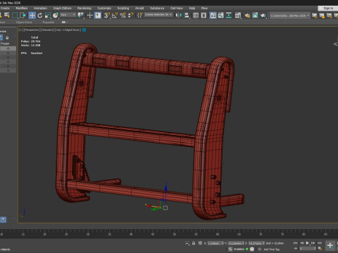The width and height of the screenshot is (338, 253).
Task: Toggle Percent Snap
Action: click(123, 15)
